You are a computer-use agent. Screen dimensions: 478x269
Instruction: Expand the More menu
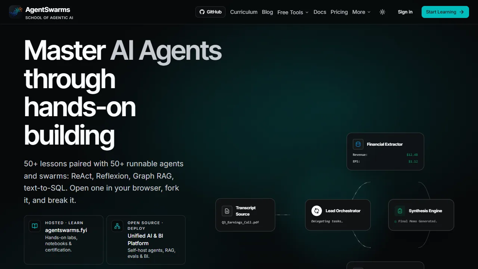[361, 12]
